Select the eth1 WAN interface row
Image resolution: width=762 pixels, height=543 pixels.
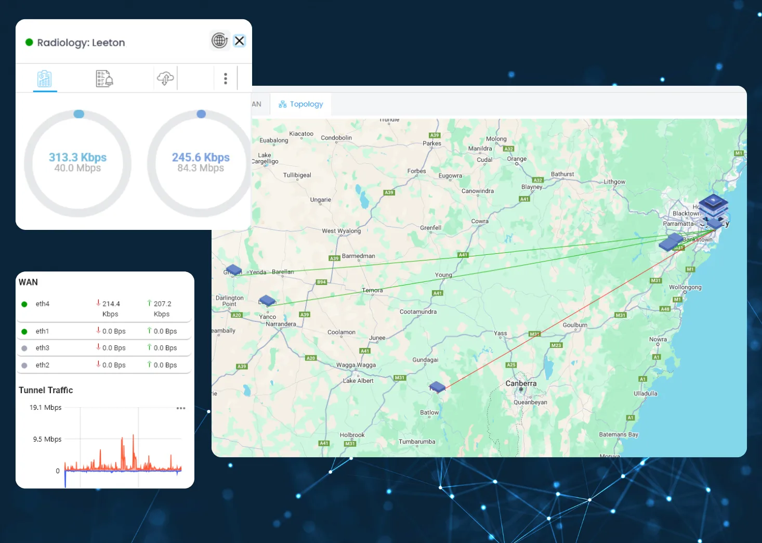coord(104,331)
